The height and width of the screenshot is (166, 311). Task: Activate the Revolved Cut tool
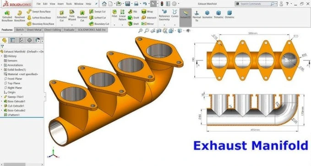click(x=82, y=16)
